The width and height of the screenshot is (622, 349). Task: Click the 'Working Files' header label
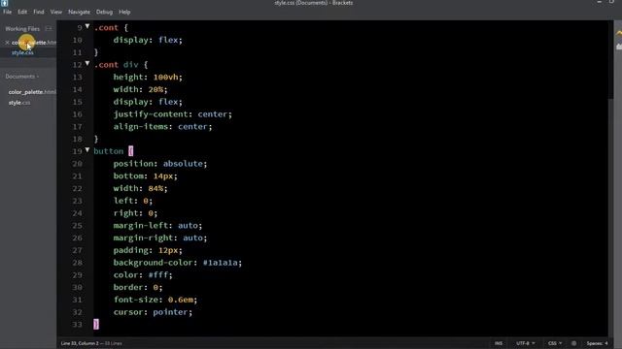click(22, 28)
